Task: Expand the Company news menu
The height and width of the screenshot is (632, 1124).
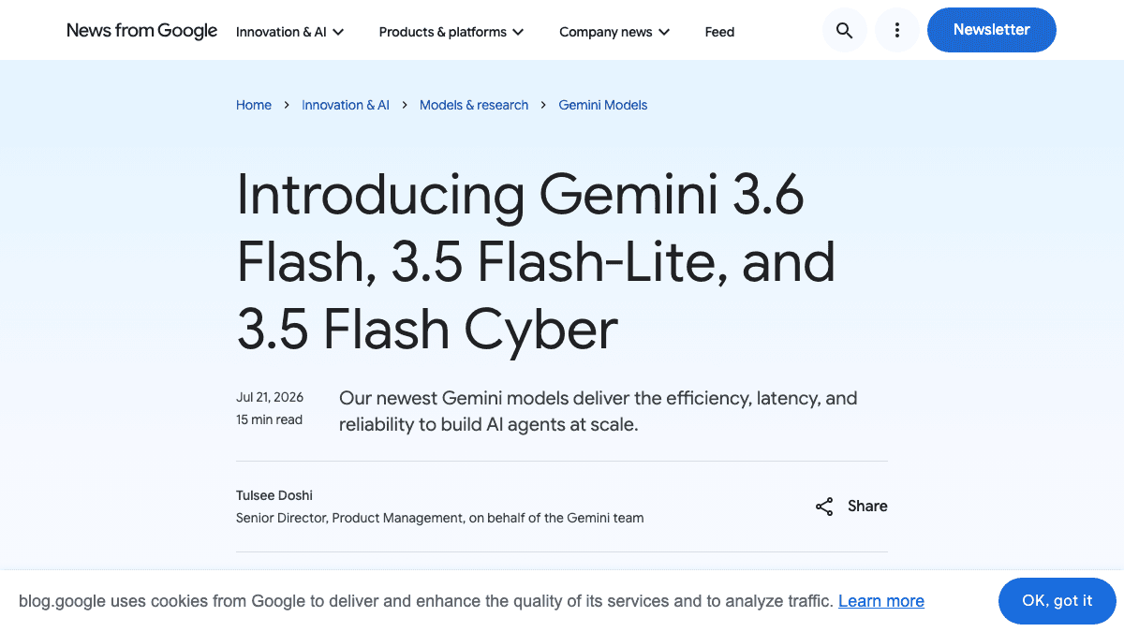Action: click(614, 32)
